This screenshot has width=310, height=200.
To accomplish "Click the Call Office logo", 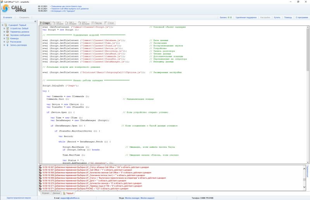I will click(x=14, y=9).
